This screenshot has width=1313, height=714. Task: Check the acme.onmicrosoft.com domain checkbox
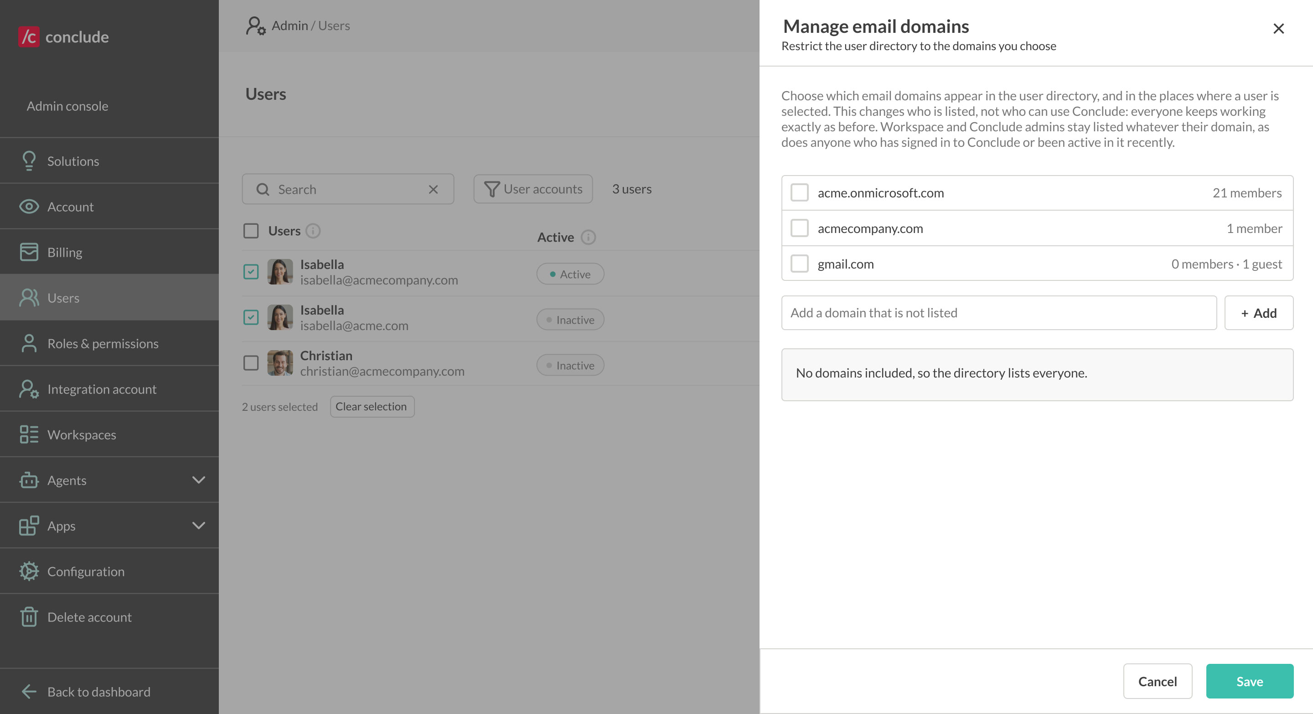[799, 193]
